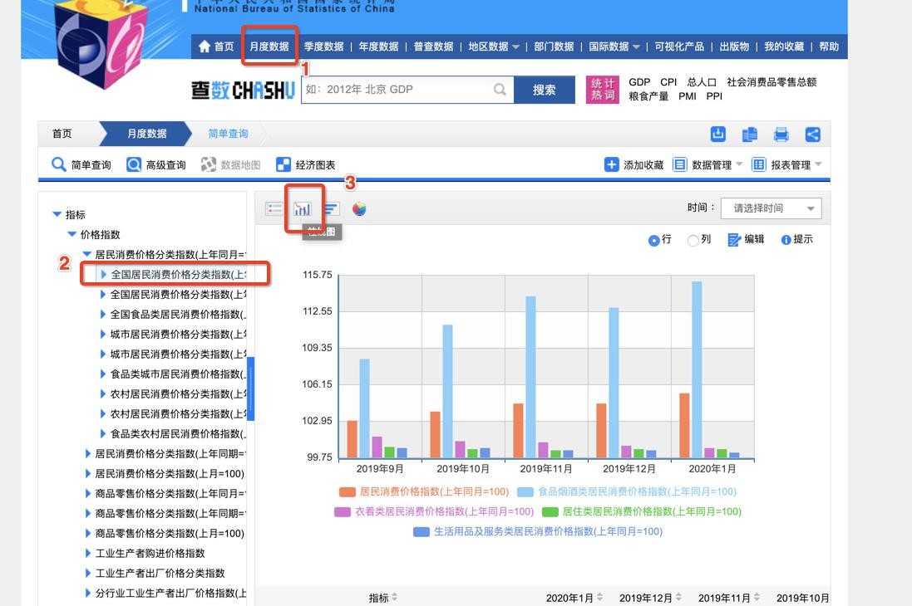Click the download icon in breadcrumb bar

tap(718, 134)
